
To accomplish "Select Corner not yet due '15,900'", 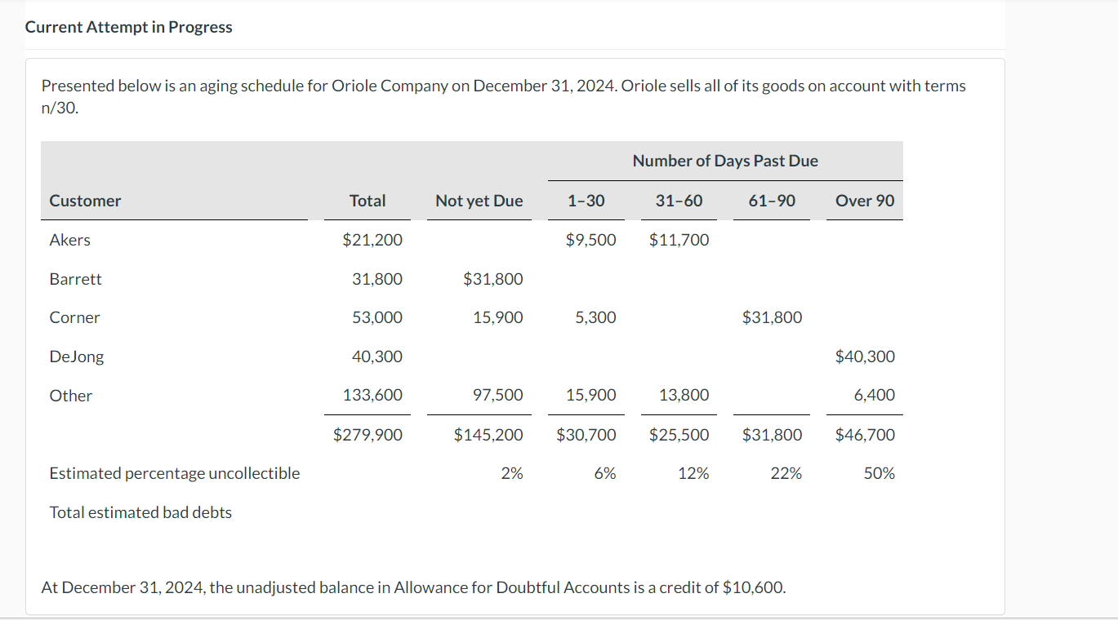I will click(498, 317).
